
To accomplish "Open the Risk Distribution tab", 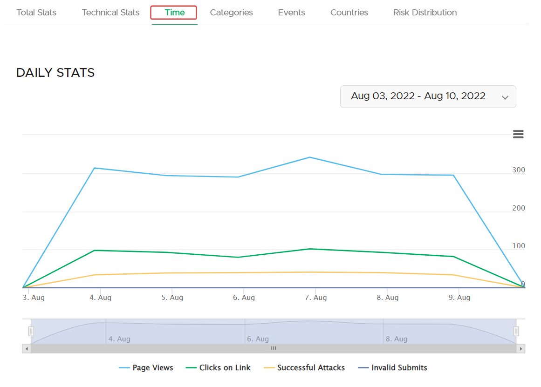I will 425,13.
